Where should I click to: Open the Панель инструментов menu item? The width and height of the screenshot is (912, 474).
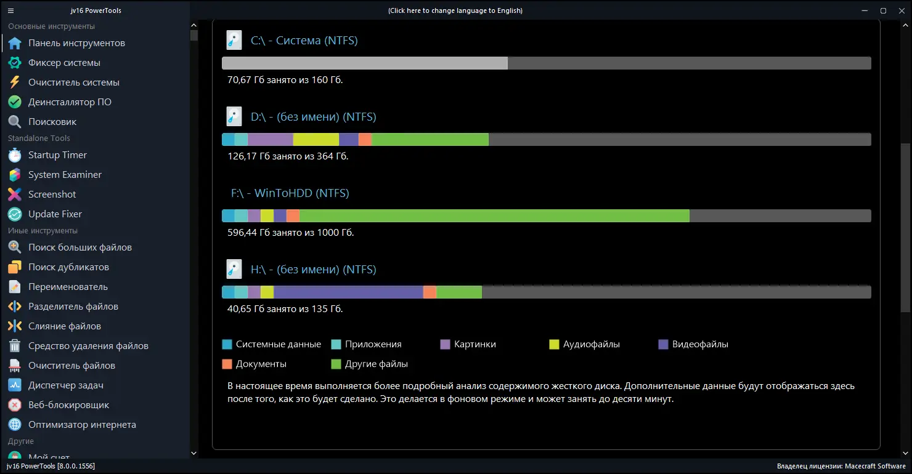[x=76, y=43]
